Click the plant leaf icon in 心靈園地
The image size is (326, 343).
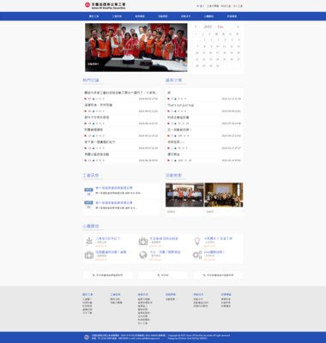tap(89, 242)
